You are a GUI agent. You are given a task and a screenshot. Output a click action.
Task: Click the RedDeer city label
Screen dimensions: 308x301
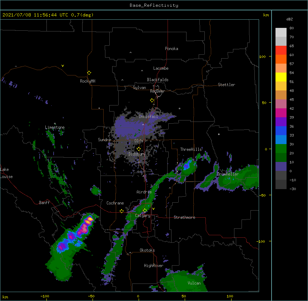(x=157, y=91)
